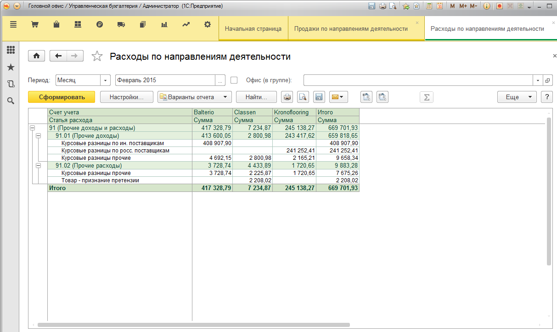Open the gear administration section icon

pyautogui.click(x=208, y=25)
